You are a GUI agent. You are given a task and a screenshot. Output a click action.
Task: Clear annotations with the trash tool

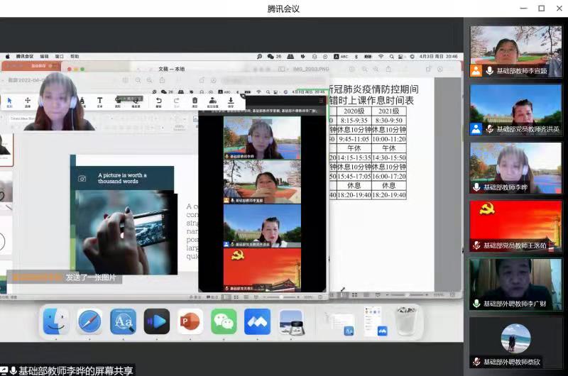[x=195, y=101]
